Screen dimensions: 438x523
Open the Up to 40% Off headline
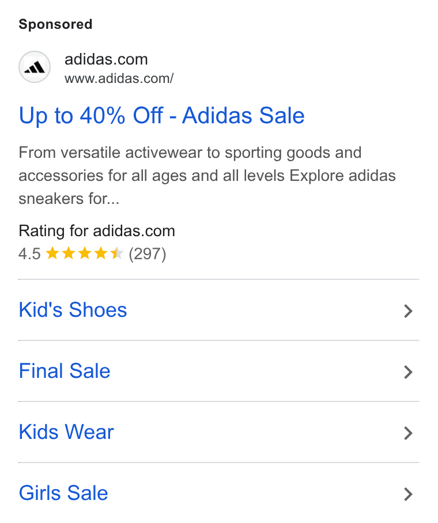161,115
